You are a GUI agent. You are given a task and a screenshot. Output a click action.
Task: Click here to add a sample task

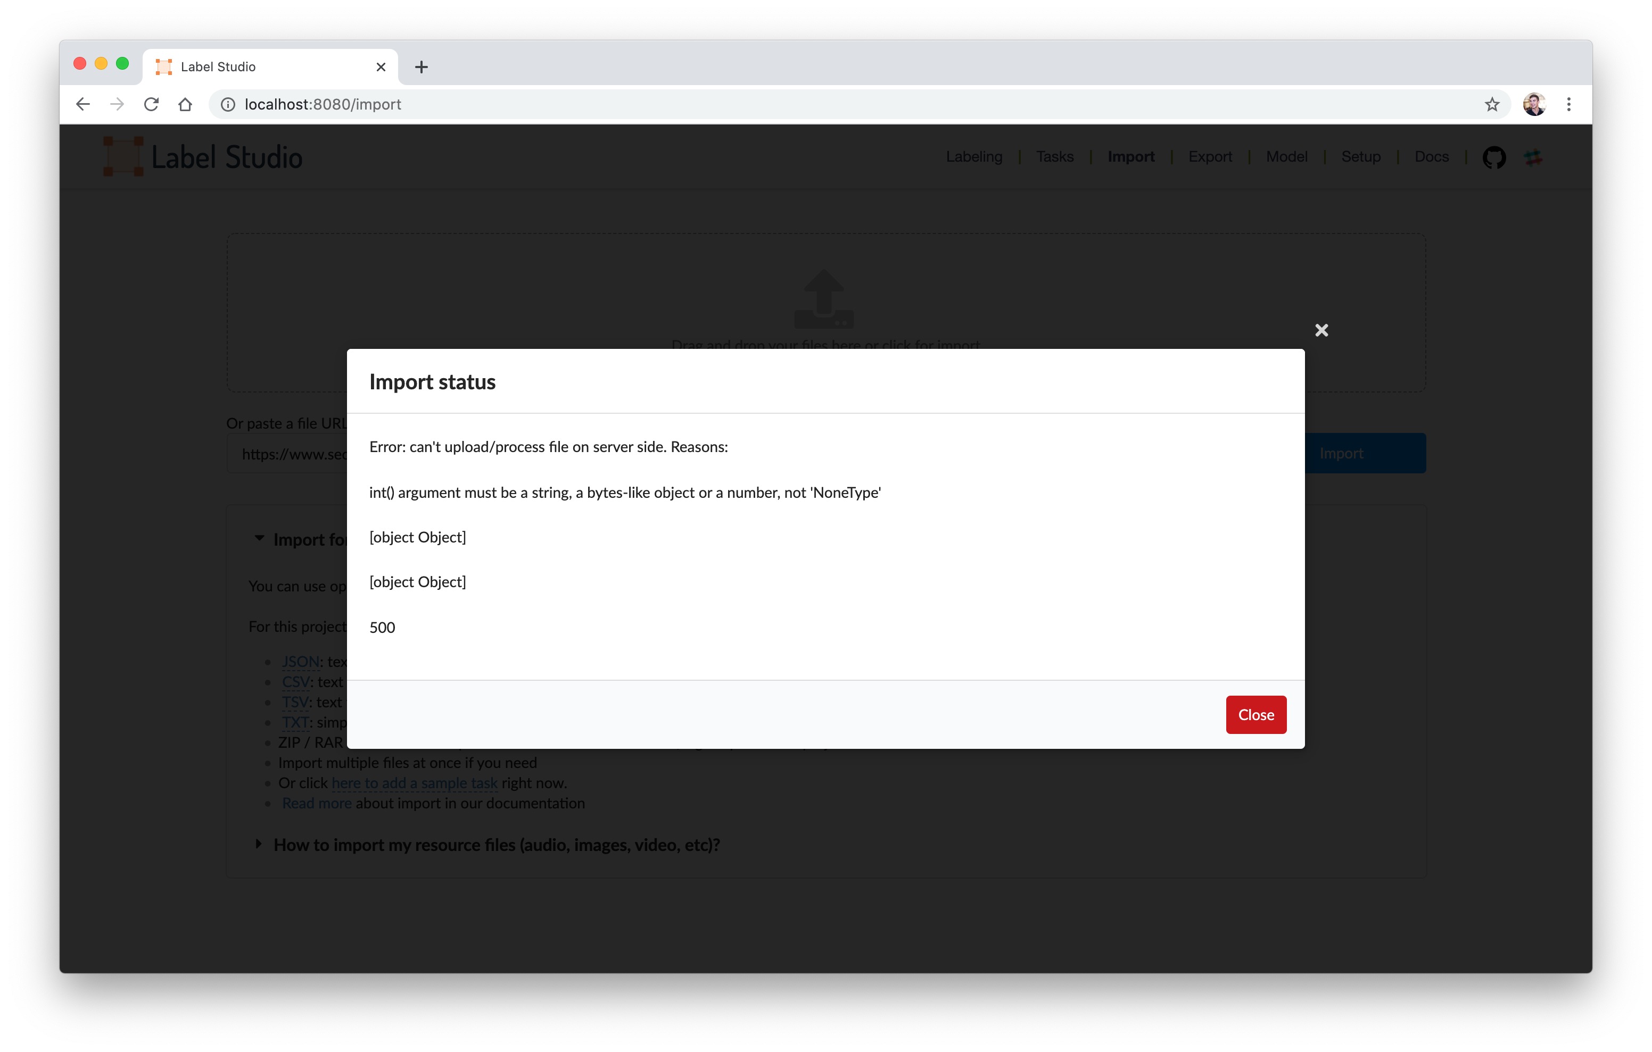(415, 782)
